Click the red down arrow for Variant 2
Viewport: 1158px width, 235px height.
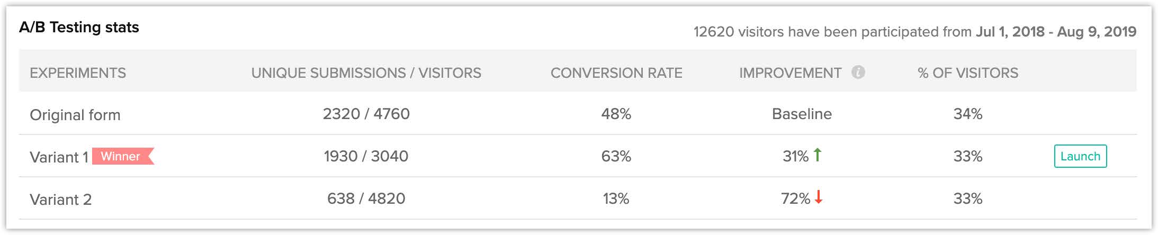(819, 197)
